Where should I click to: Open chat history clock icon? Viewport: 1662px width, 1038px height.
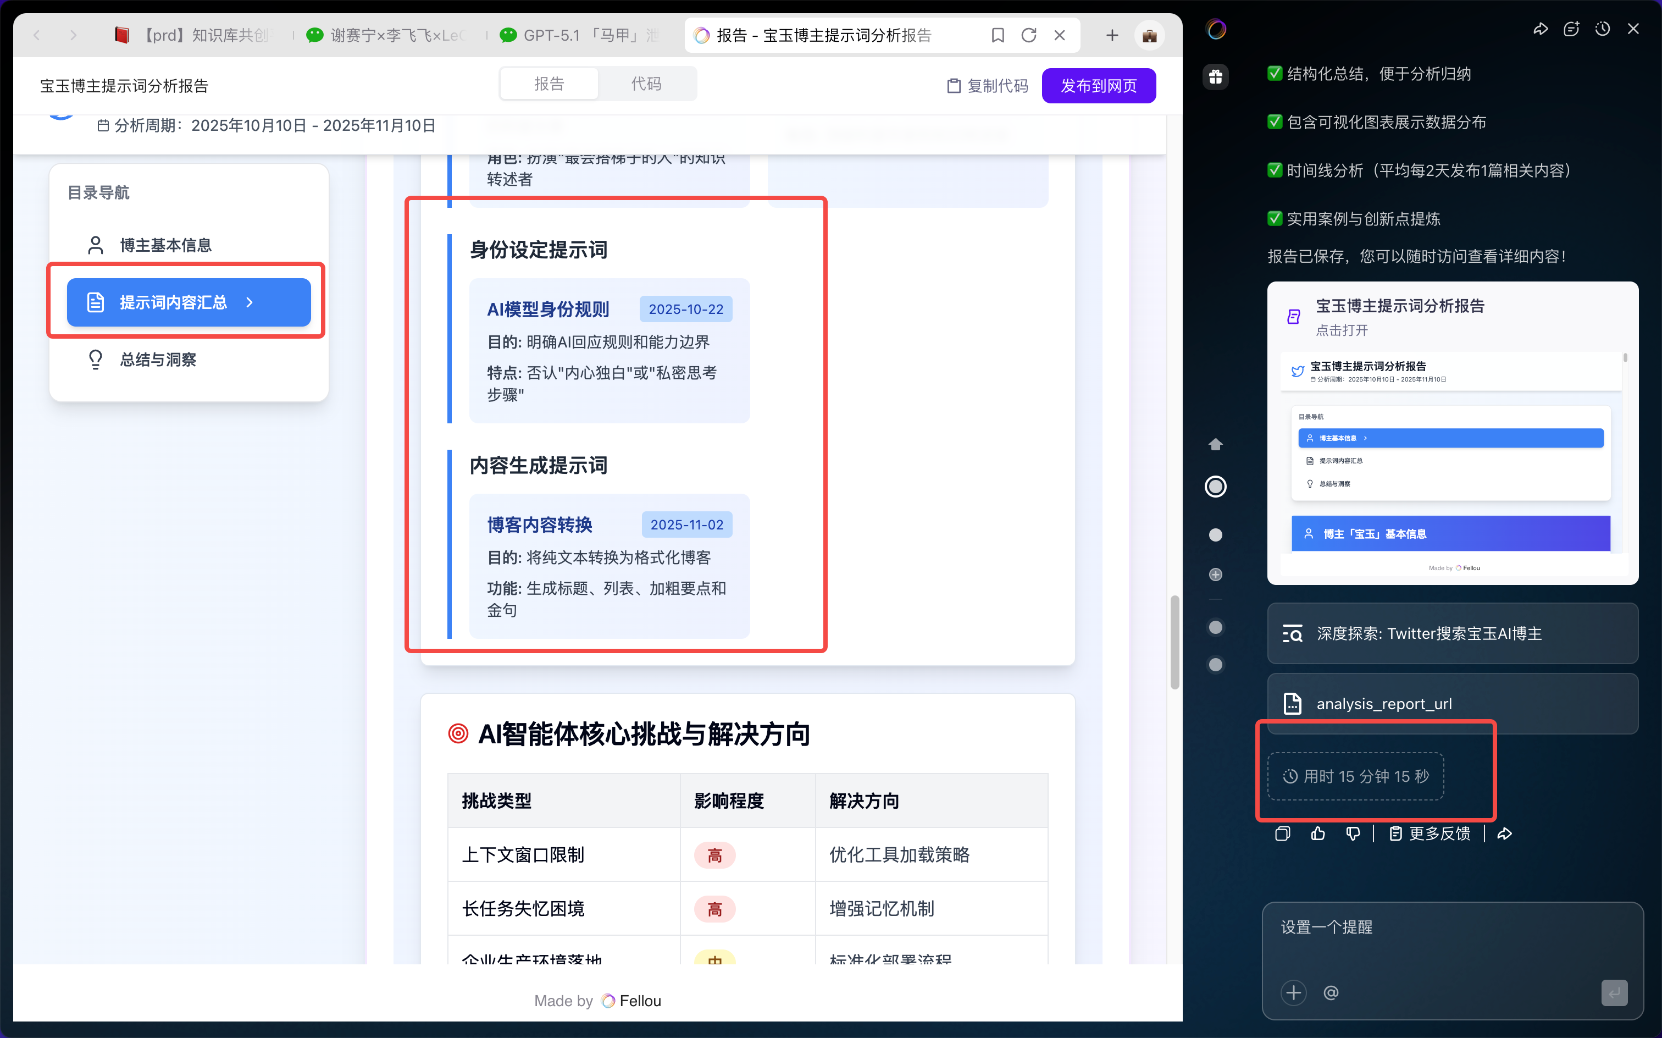tap(1602, 29)
